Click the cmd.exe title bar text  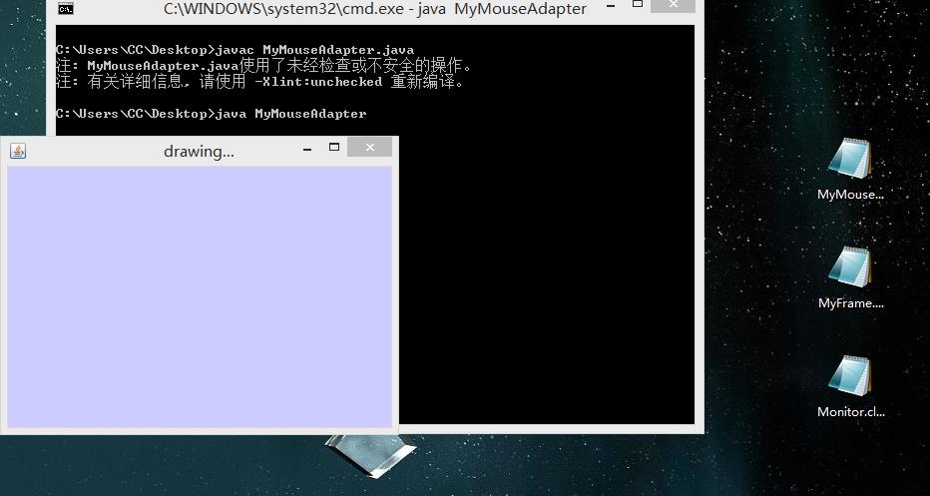pos(375,9)
